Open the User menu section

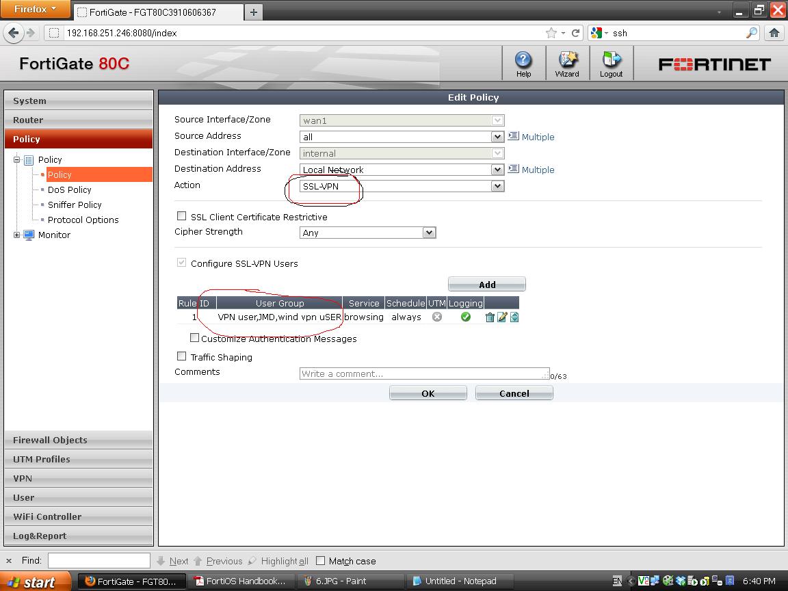(x=79, y=497)
